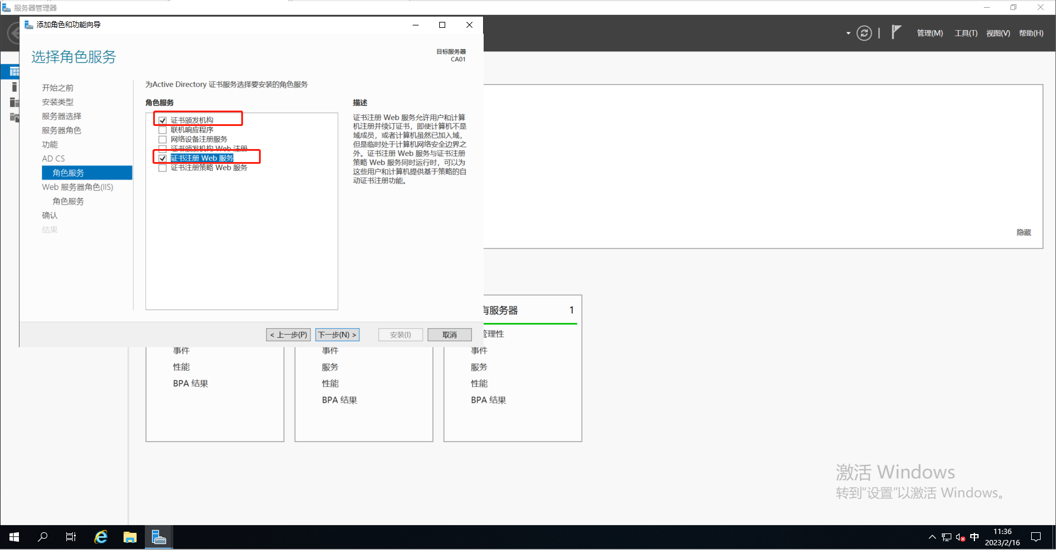Screen dimensions: 1056x550
Task: Click the refresh icon in Server Manager header
Action: pyautogui.click(x=864, y=33)
